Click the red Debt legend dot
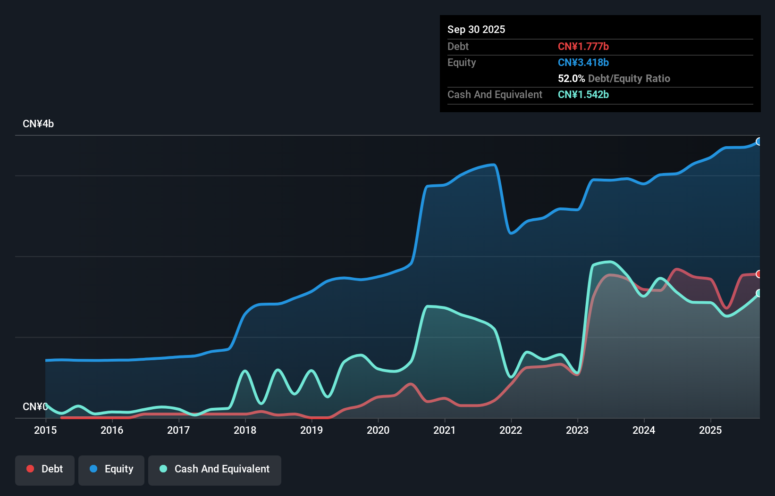The height and width of the screenshot is (496, 775). click(30, 469)
